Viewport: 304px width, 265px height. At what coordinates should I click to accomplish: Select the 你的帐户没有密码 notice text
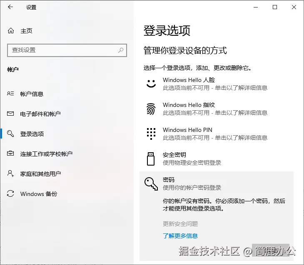[224, 205]
